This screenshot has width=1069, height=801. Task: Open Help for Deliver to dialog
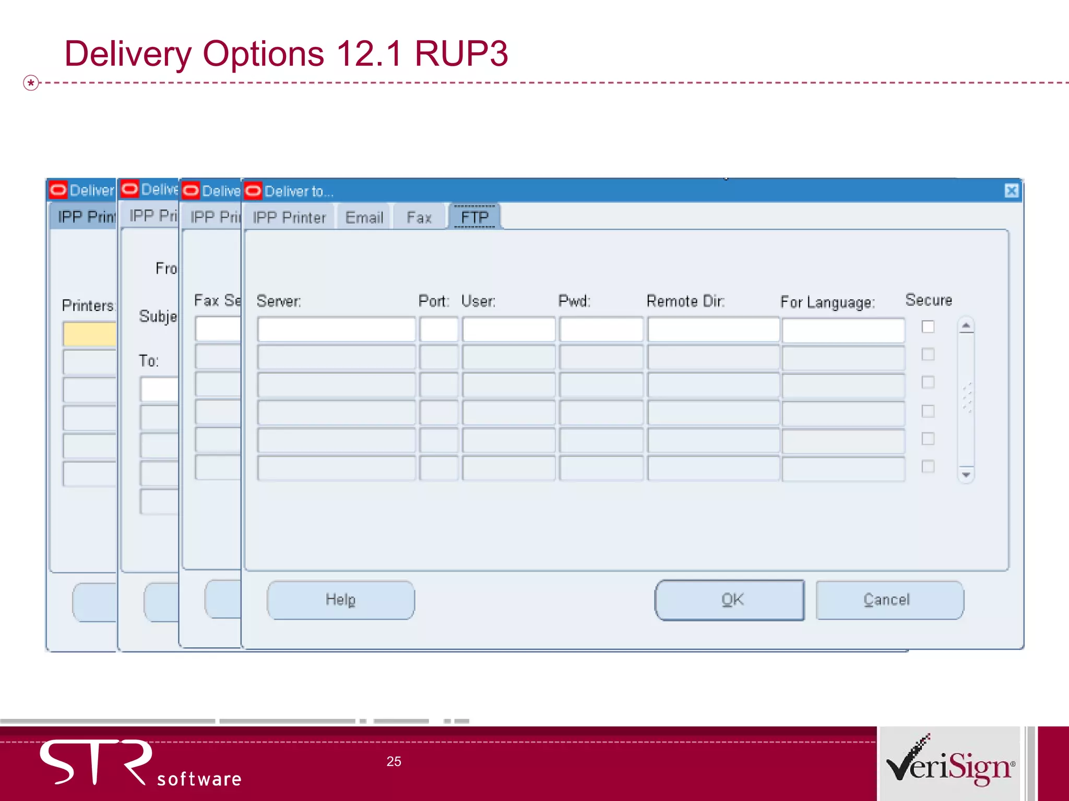click(340, 600)
